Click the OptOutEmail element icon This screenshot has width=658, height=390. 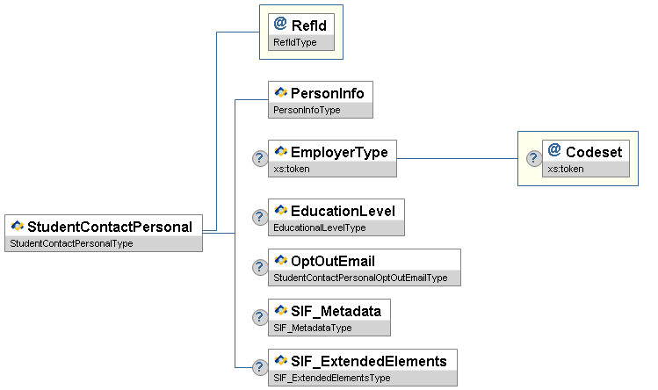[281, 261]
